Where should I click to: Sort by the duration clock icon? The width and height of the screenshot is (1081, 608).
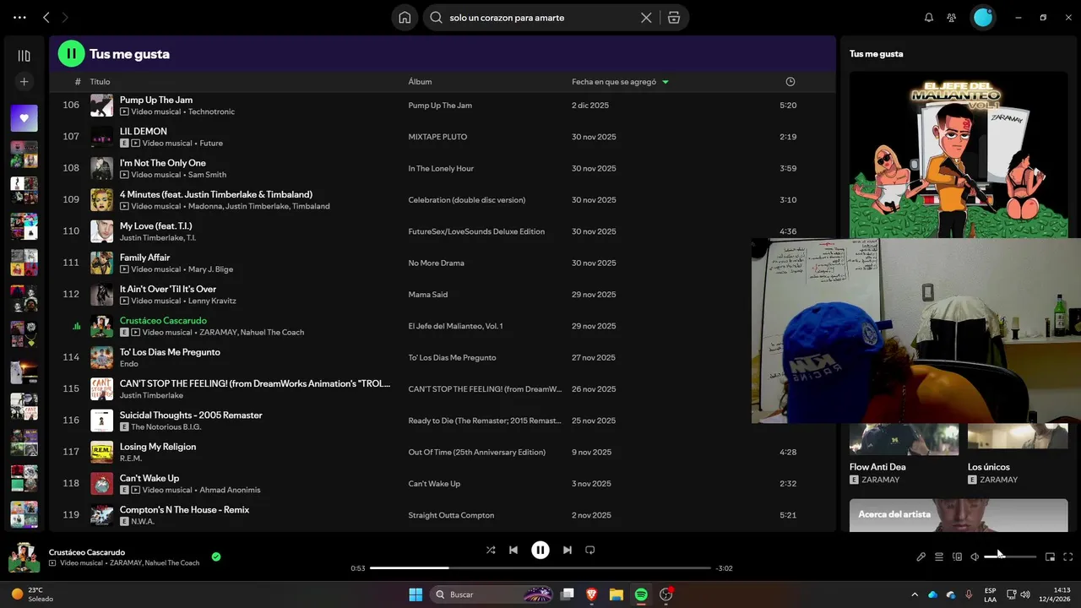click(790, 82)
